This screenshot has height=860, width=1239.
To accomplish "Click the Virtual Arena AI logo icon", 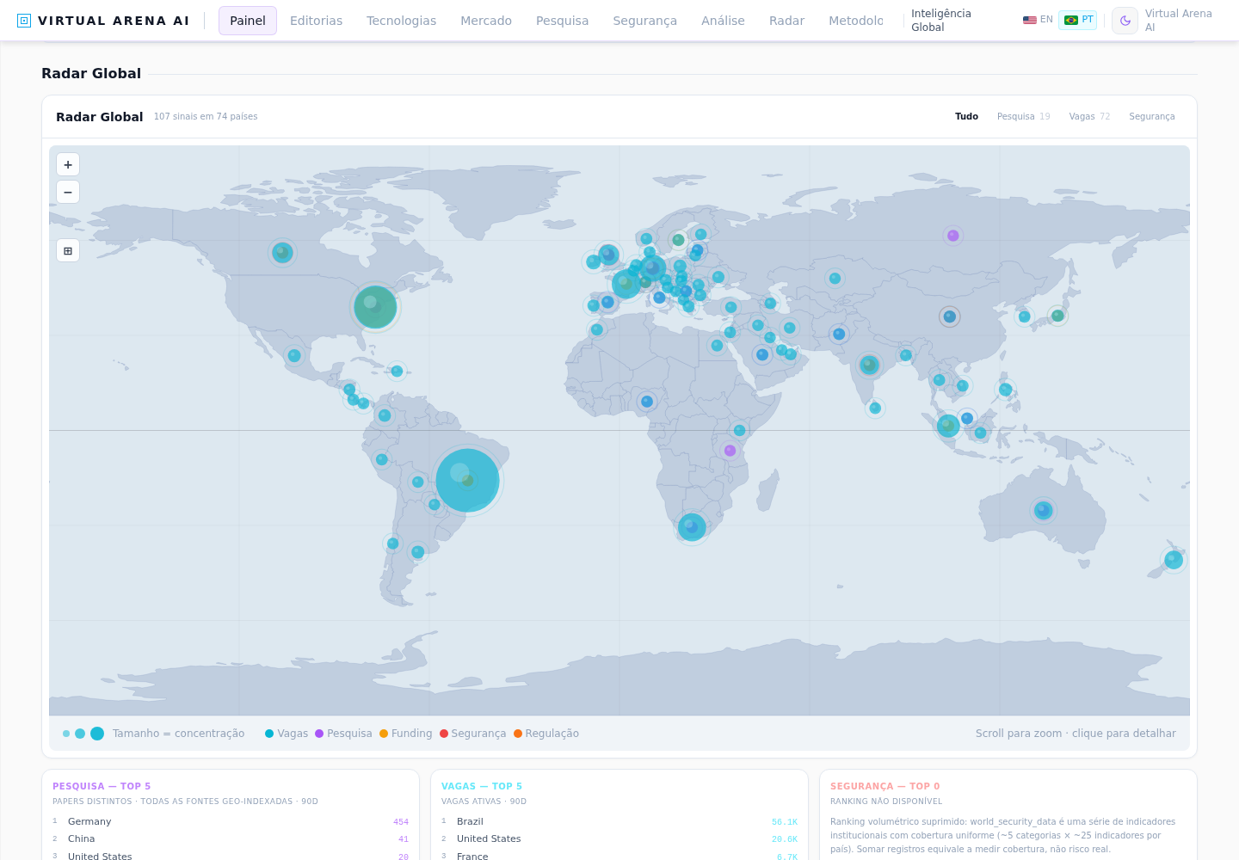I will point(24,21).
